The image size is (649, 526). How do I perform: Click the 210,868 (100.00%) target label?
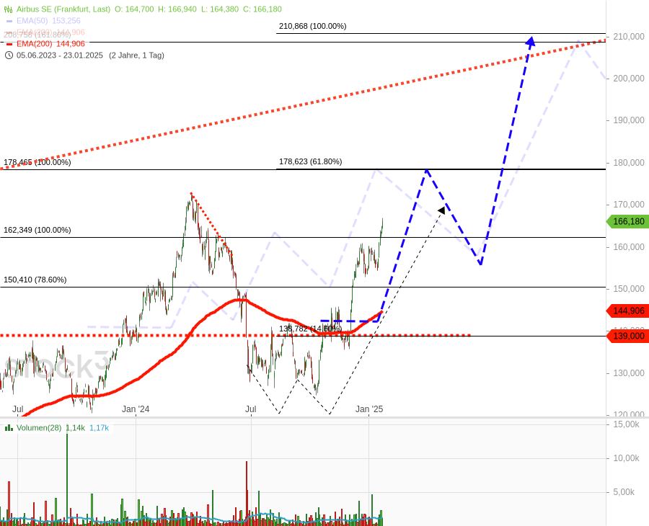point(312,27)
